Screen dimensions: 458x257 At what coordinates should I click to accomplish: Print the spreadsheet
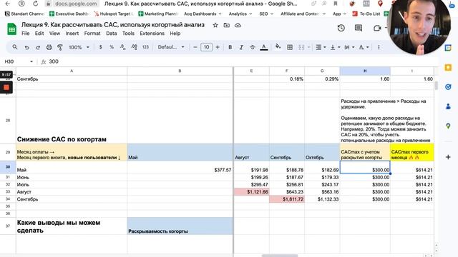click(x=49, y=47)
